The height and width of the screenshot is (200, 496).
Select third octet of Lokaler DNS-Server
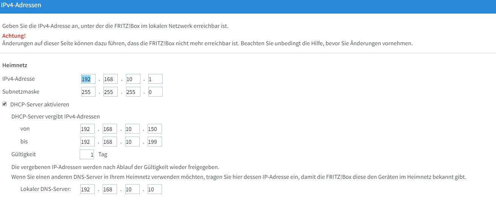(132, 189)
